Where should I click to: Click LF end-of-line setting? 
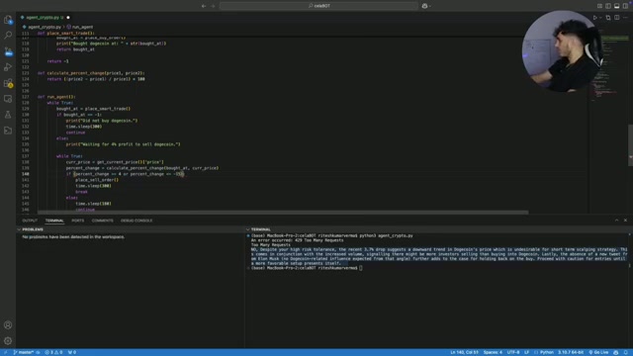(526, 352)
